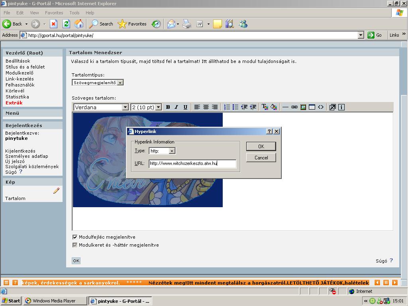Insert a numbered list
This screenshot has width=408, height=306.
click(x=227, y=107)
